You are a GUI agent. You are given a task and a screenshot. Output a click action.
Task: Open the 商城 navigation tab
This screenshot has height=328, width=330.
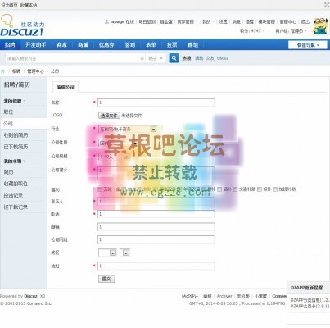click(83, 45)
